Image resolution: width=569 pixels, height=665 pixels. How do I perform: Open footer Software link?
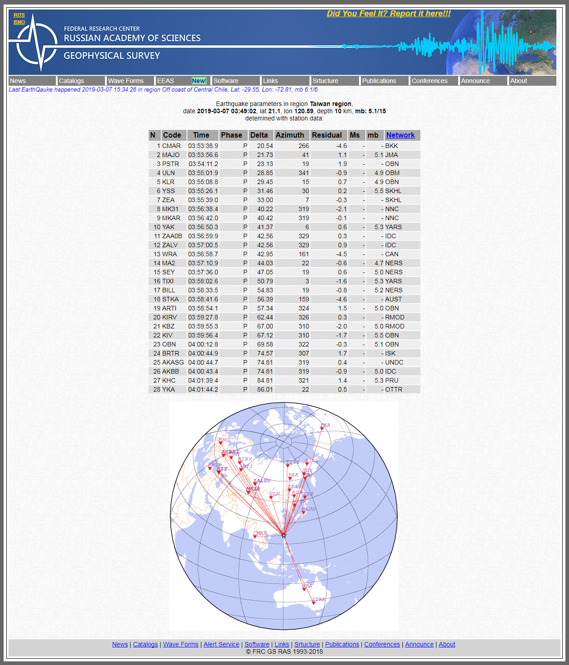pos(257,644)
